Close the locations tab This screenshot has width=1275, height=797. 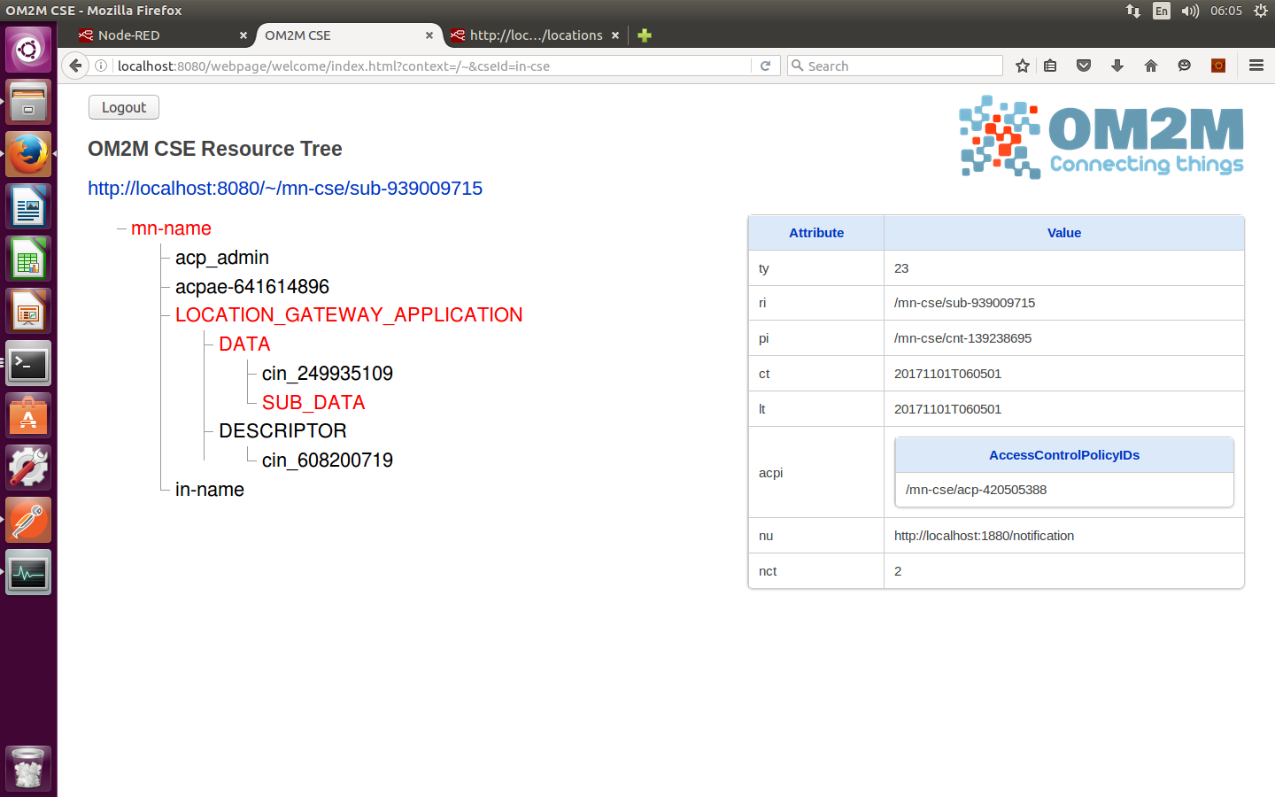point(615,35)
